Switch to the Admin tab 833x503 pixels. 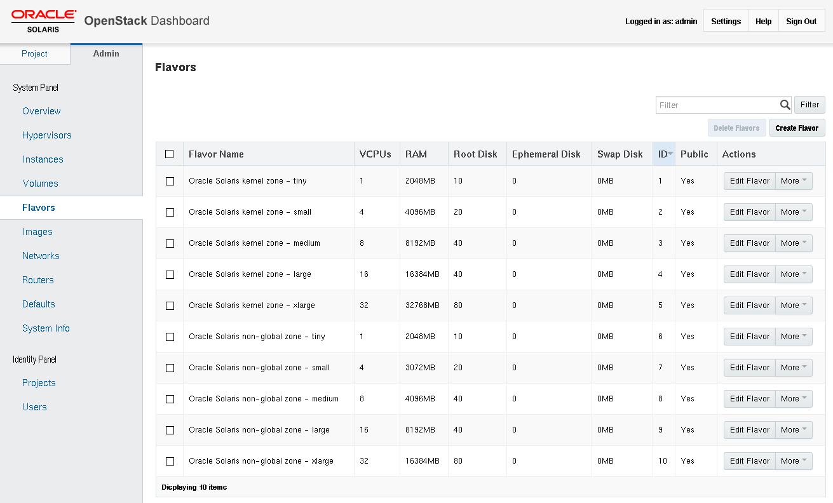(x=106, y=54)
